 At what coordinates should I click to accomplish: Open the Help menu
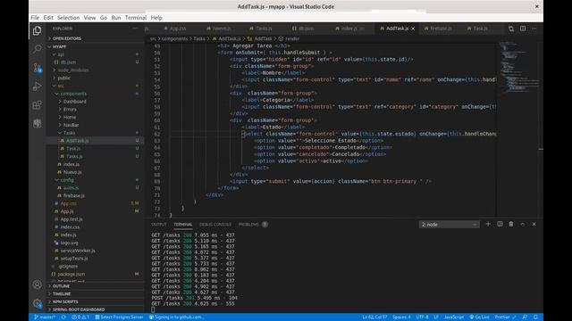point(156,18)
